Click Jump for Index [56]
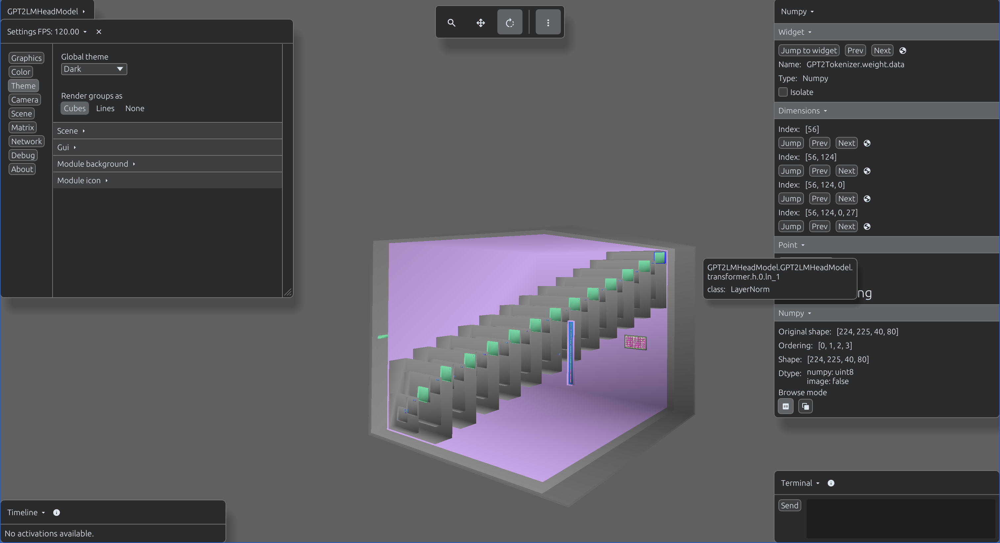 (x=791, y=143)
